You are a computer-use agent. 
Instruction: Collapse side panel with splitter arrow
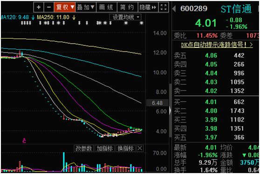(x=170, y=110)
